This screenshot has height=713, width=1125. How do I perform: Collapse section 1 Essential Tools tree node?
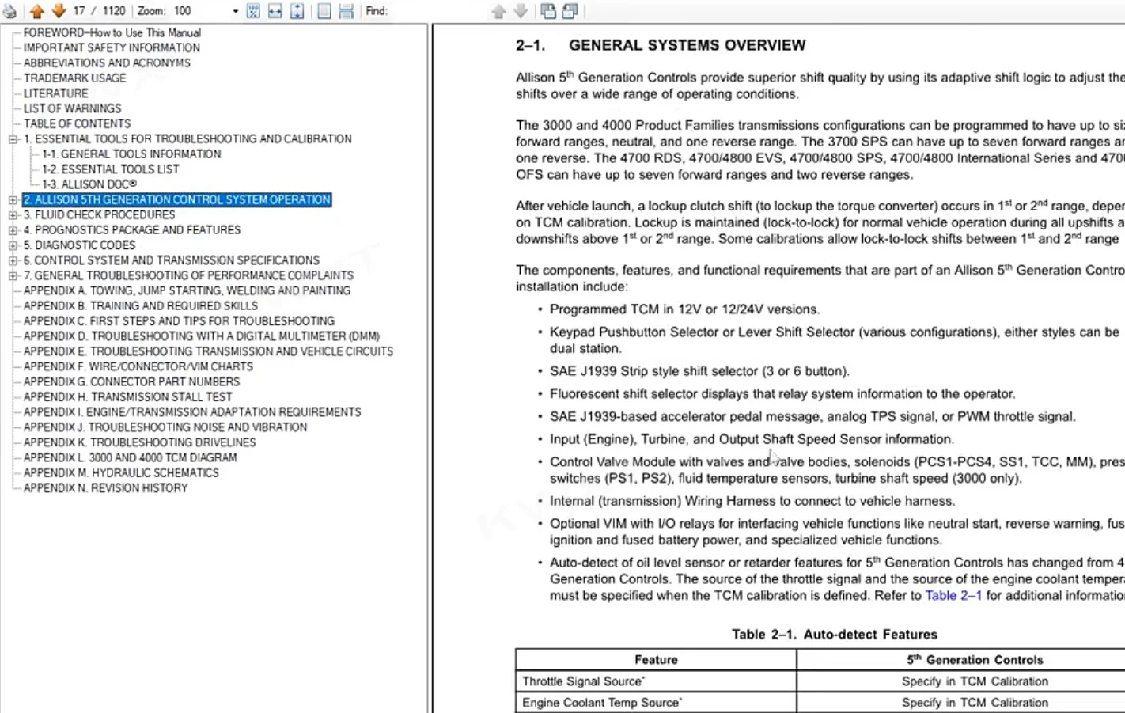13,139
